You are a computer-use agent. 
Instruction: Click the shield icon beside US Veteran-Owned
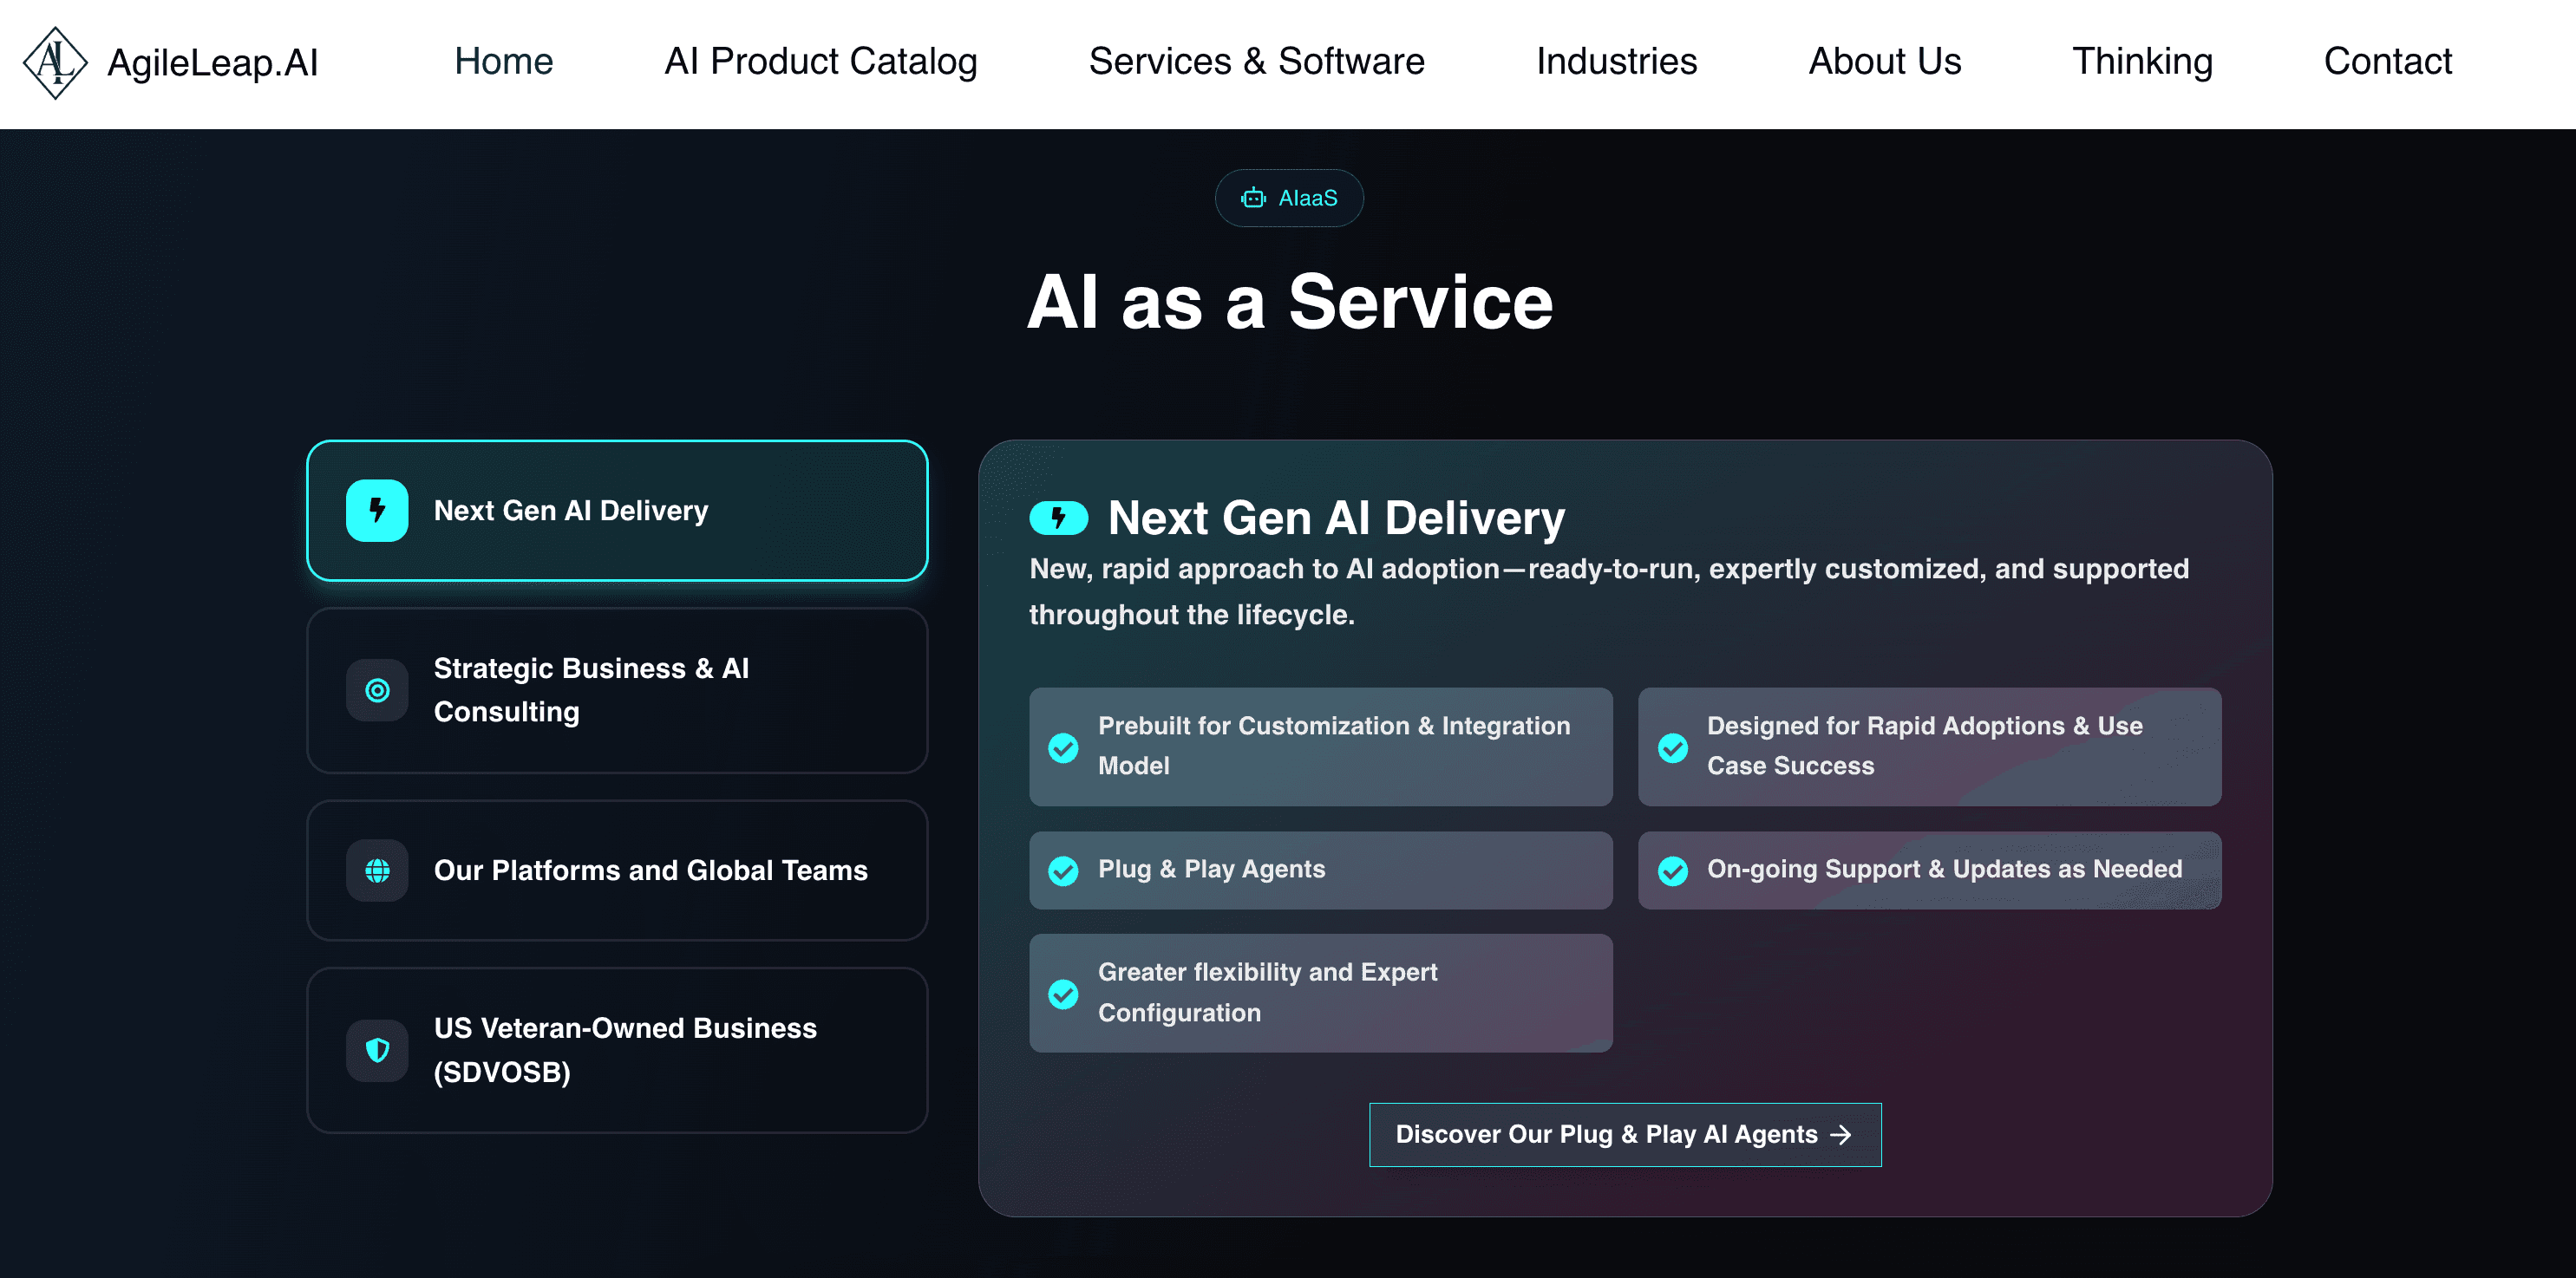tap(377, 1050)
